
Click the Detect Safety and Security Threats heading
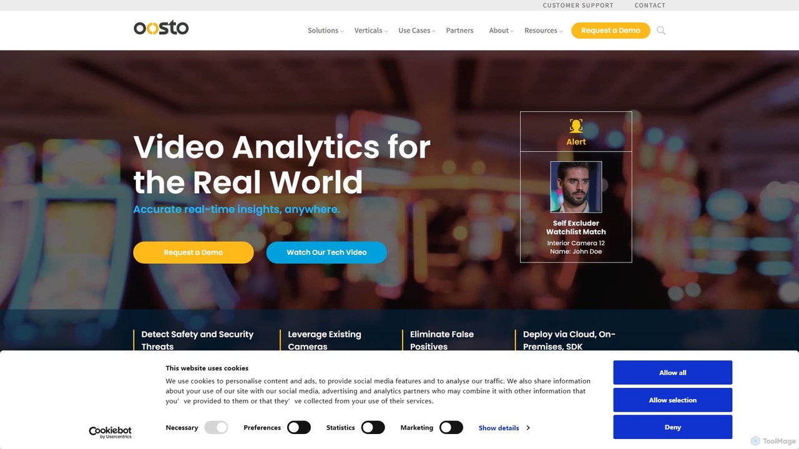(x=197, y=340)
